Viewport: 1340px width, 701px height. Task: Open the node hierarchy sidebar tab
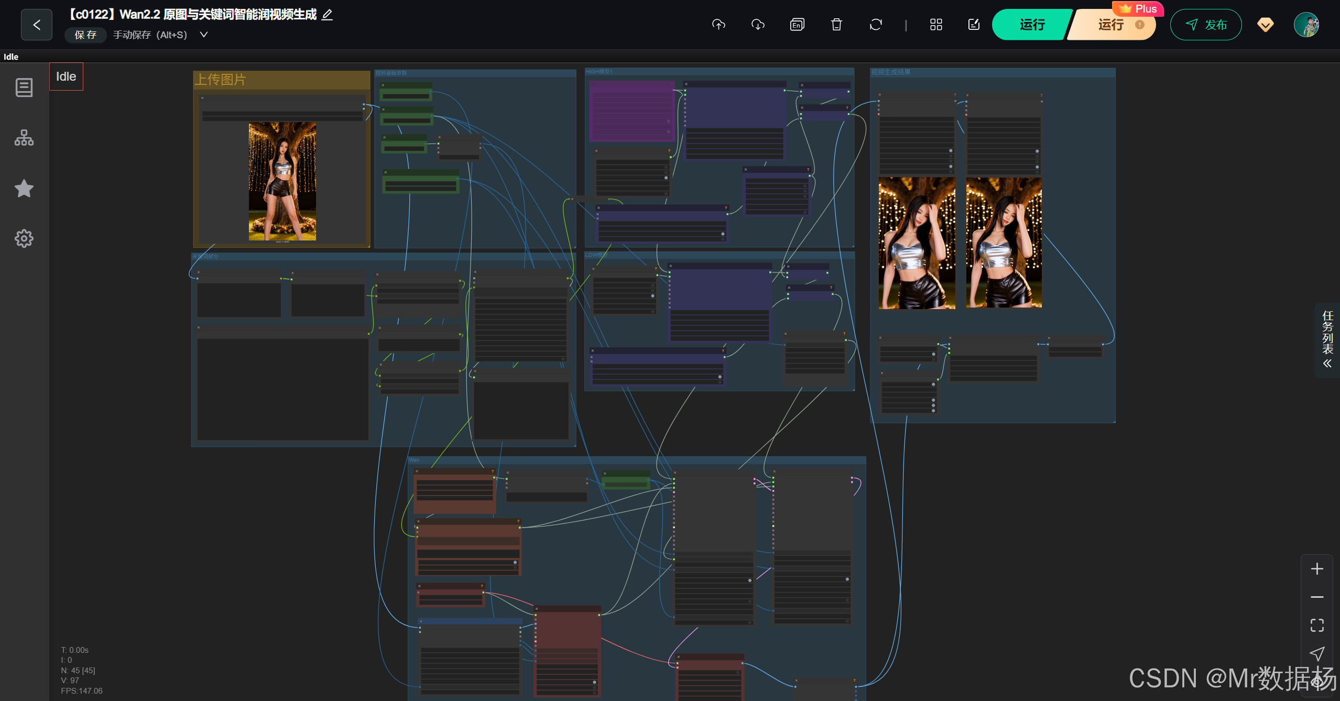(x=24, y=138)
